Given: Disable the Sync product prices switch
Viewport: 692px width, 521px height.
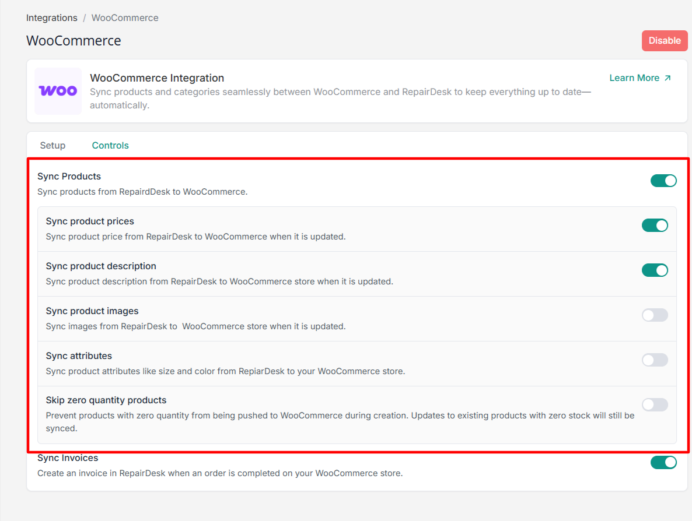Looking at the screenshot, I should click(x=655, y=226).
